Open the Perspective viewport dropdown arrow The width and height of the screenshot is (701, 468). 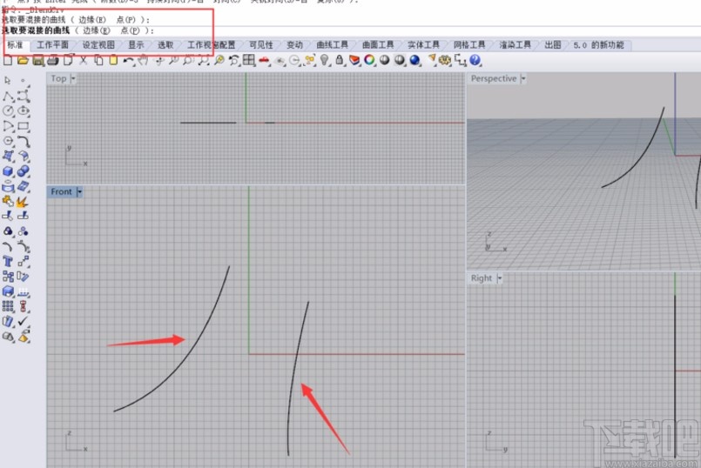tap(523, 78)
